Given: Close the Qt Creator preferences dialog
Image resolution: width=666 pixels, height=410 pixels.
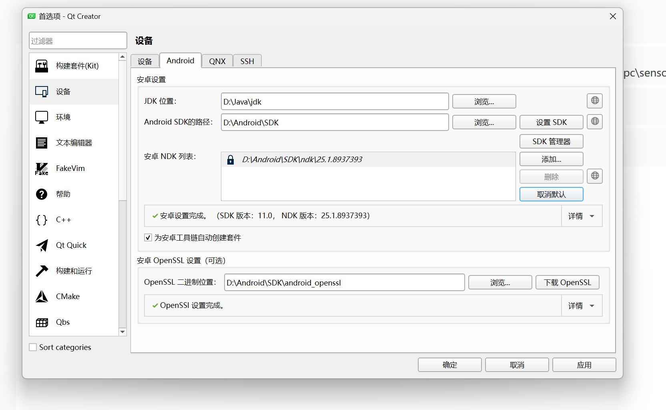Looking at the screenshot, I should click(613, 16).
